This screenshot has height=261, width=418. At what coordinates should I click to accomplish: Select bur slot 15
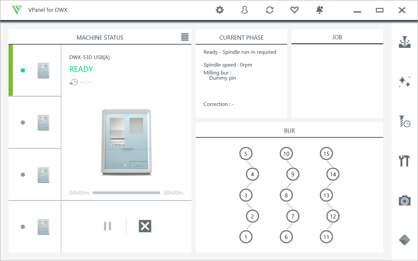326,153
